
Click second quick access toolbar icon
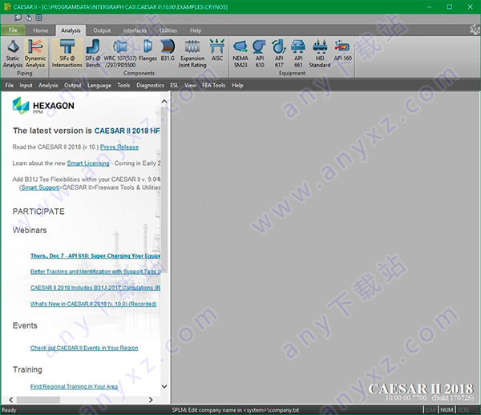29,18
